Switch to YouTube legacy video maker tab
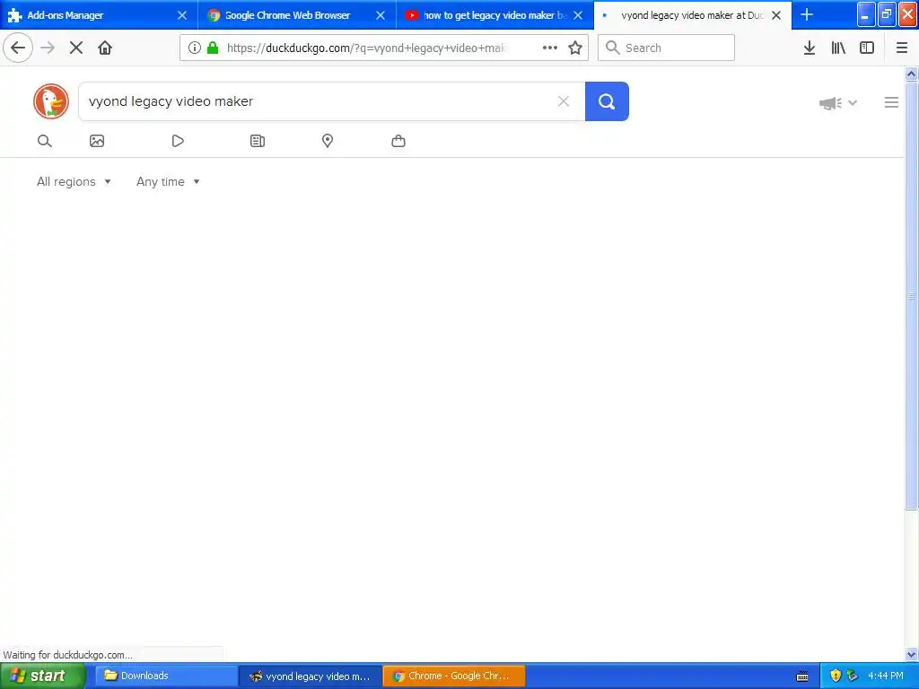Screen dimensions: 919x689 pos(495,15)
